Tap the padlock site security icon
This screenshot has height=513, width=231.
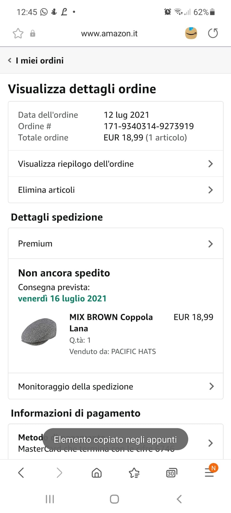point(32,33)
